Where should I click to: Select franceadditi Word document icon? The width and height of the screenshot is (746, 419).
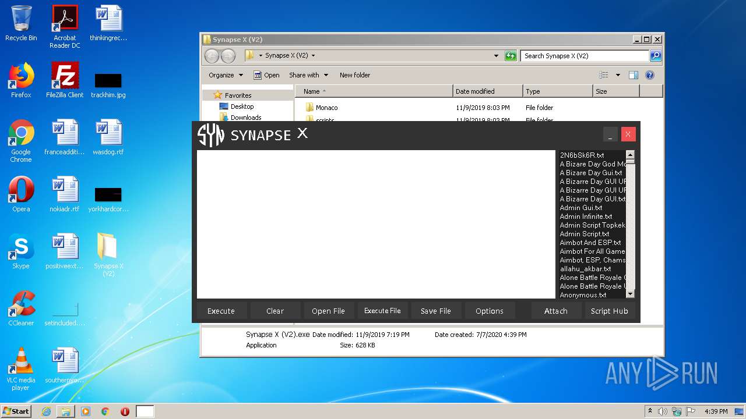[x=65, y=137]
